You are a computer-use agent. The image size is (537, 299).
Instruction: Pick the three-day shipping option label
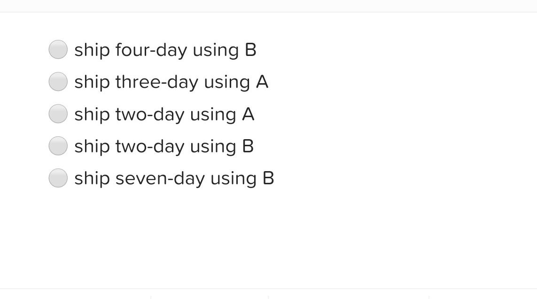point(171,81)
